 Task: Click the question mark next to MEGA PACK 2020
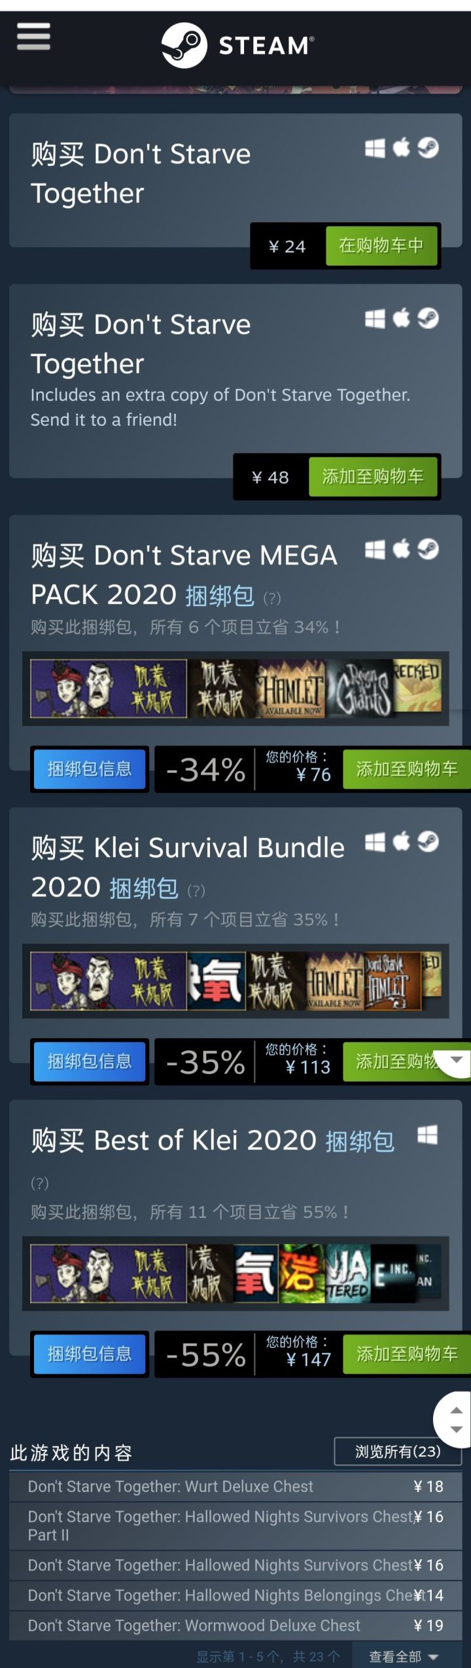click(271, 598)
